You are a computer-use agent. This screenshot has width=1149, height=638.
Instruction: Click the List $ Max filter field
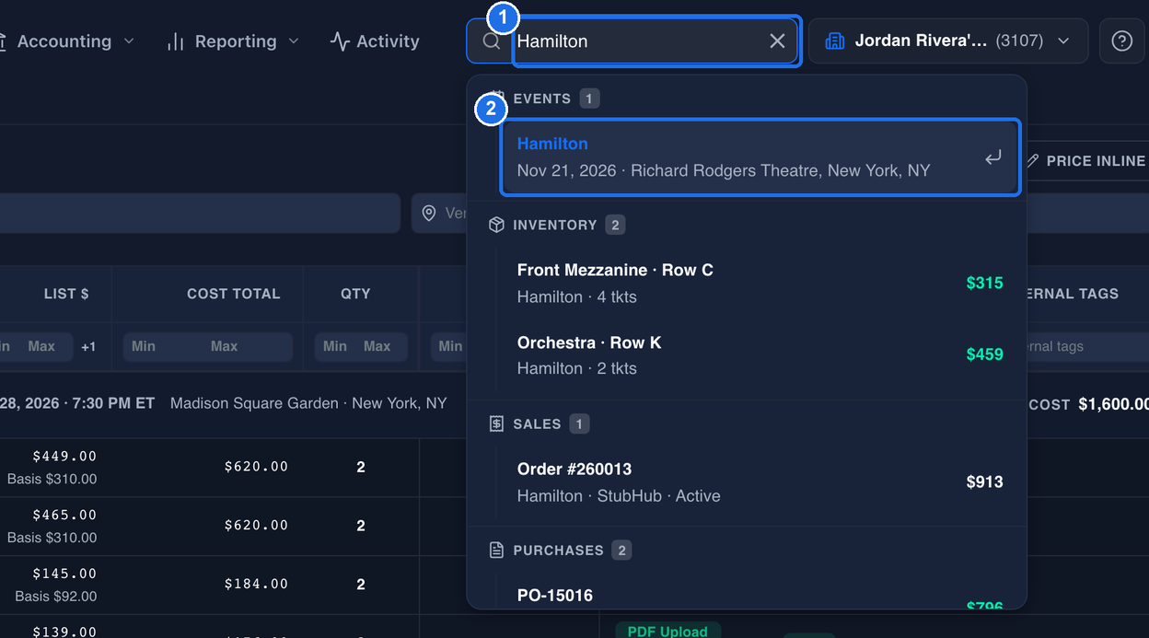[x=43, y=346]
